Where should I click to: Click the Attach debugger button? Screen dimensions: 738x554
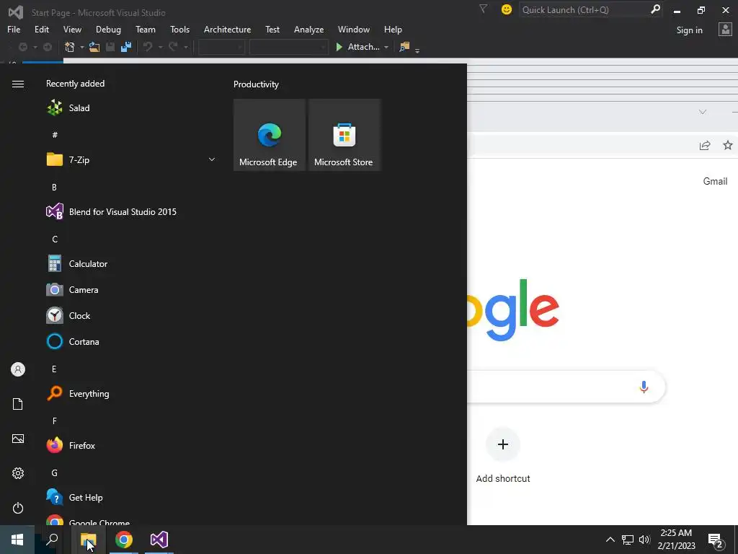click(357, 47)
